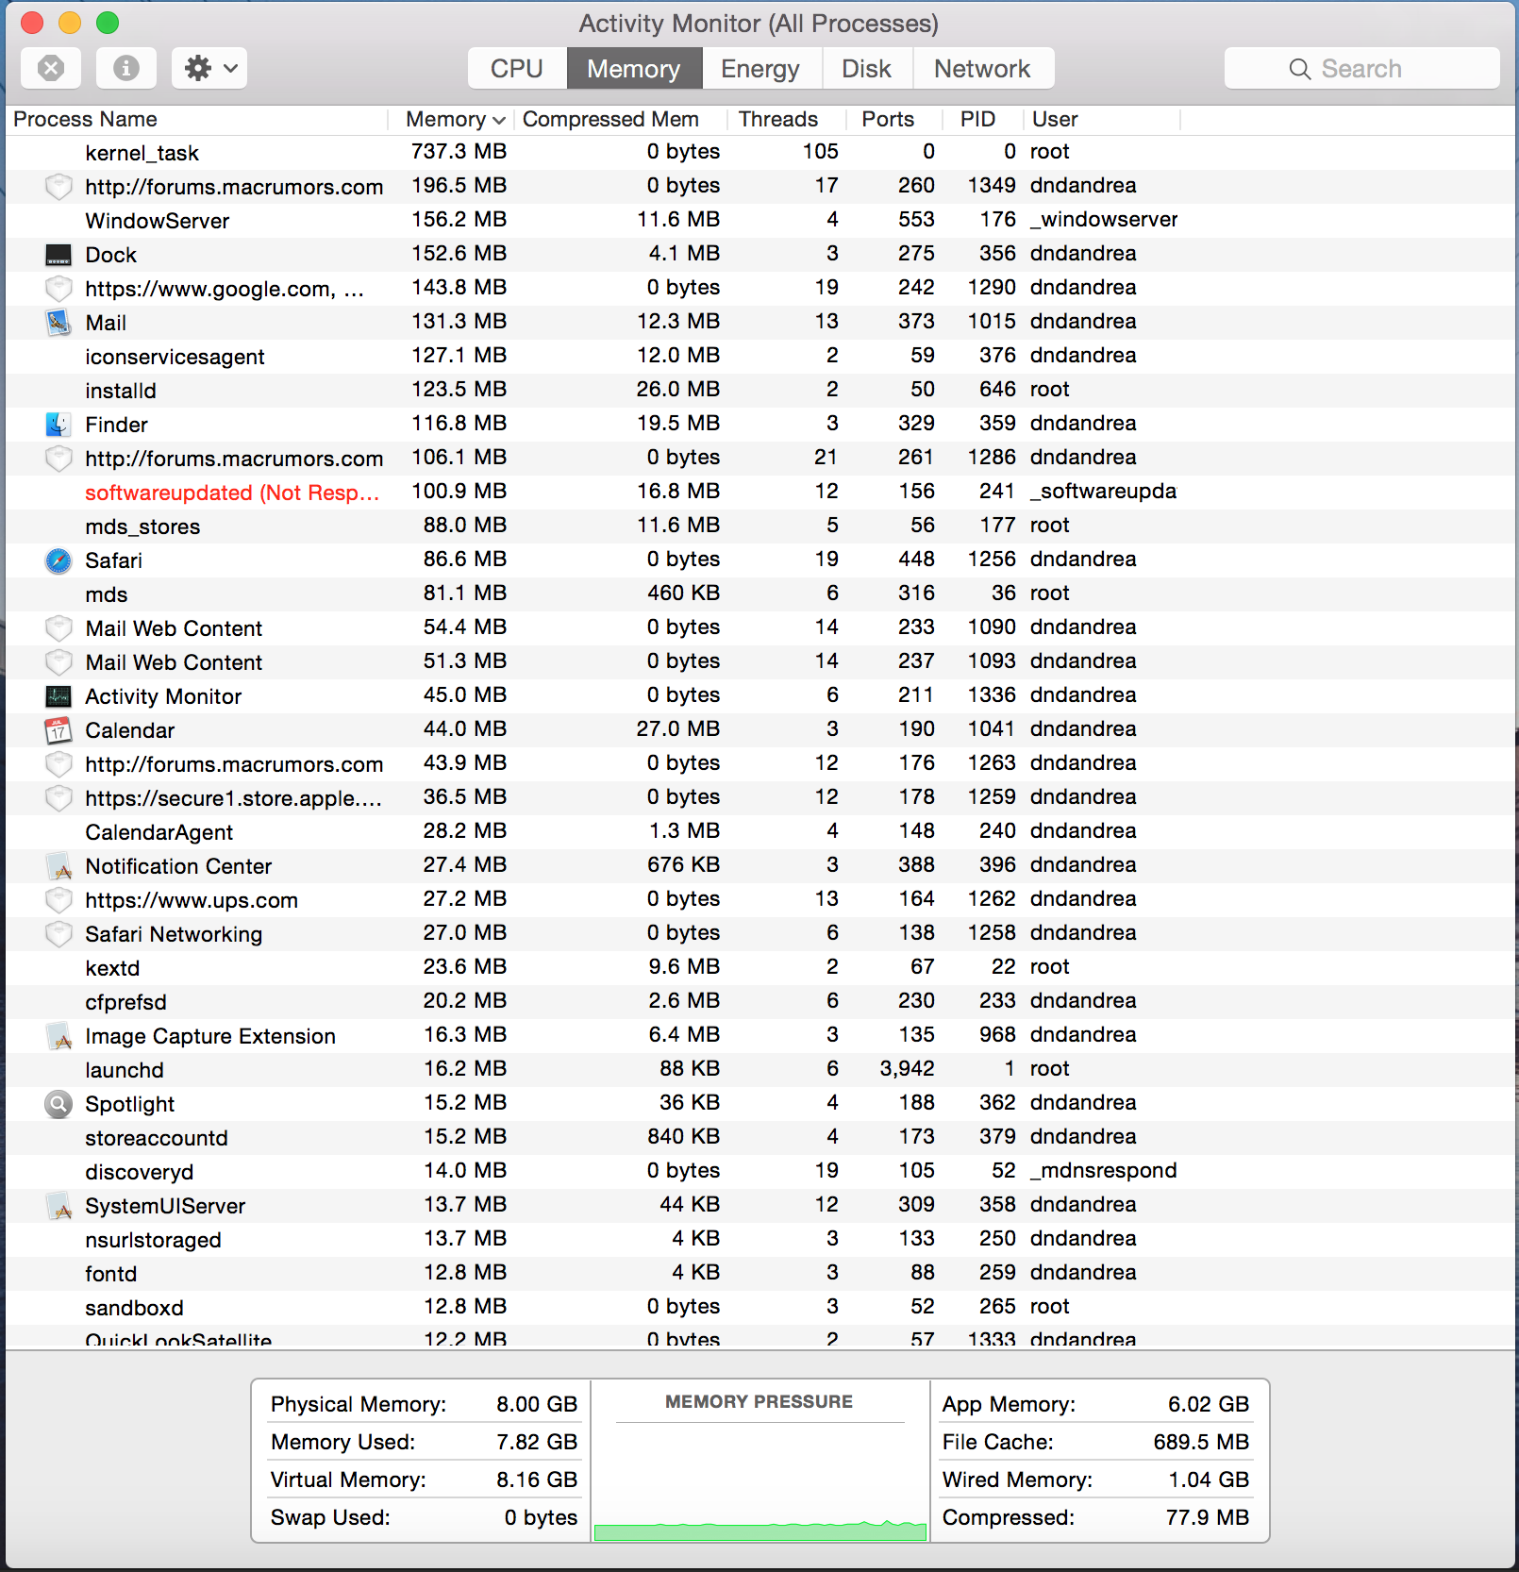This screenshot has width=1519, height=1572.
Task: Select the Memory tab
Action: pyautogui.click(x=634, y=69)
